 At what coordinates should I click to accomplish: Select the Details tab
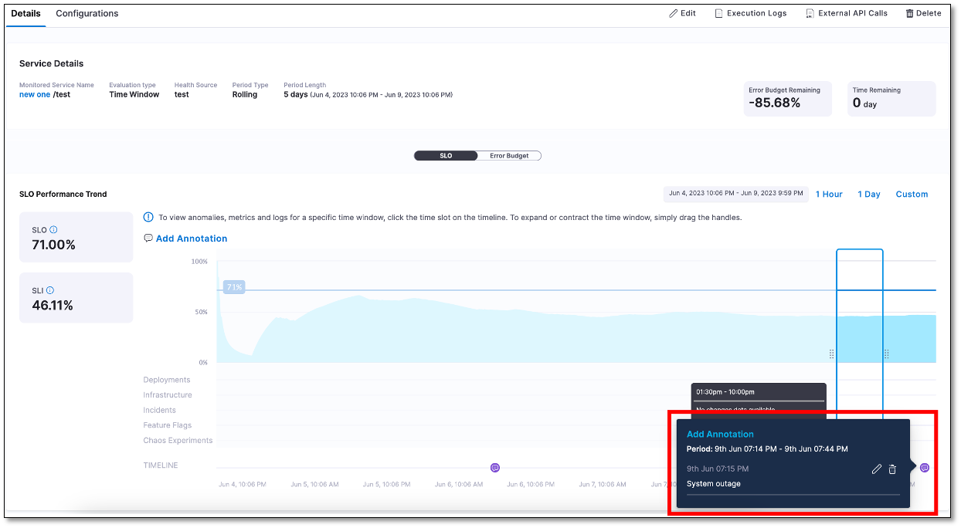pos(25,13)
